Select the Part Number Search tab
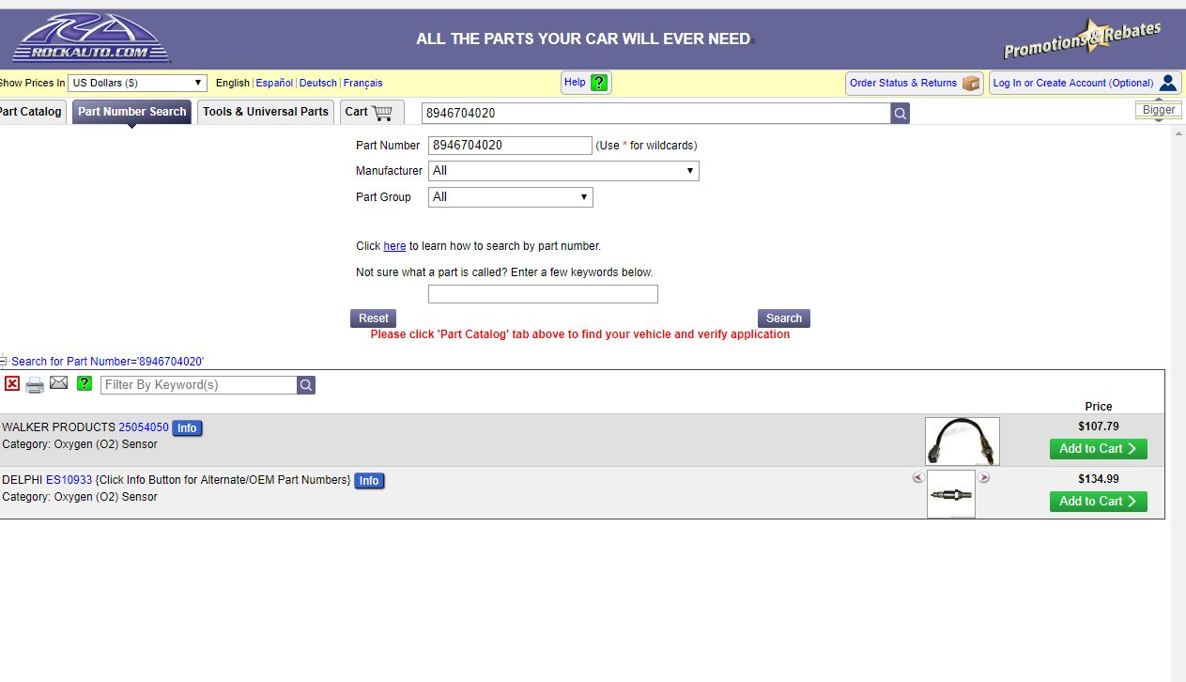Screen dimensions: 1186x682 (131, 112)
